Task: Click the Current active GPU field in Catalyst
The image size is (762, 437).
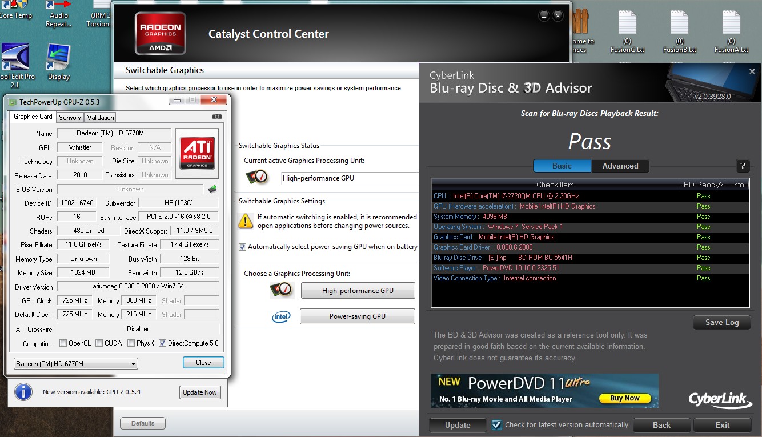Action: [350, 178]
